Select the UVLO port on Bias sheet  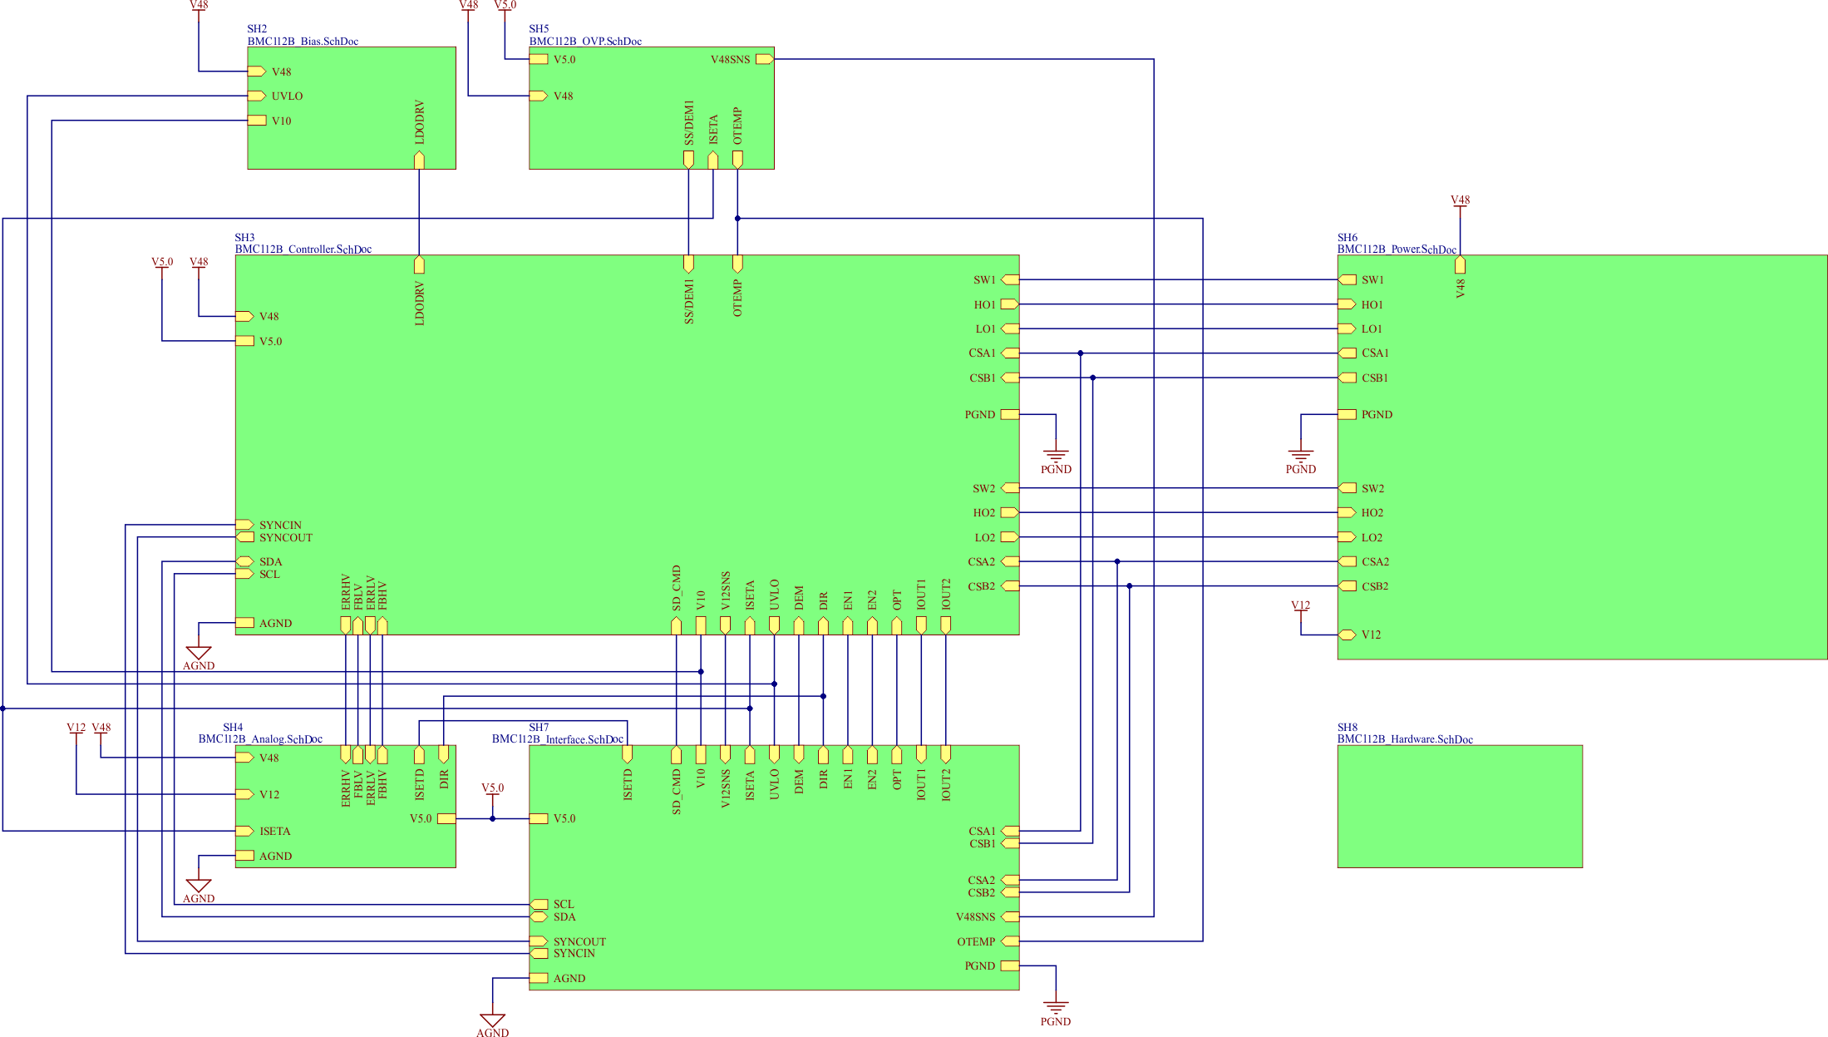click(x=257, y=96)
